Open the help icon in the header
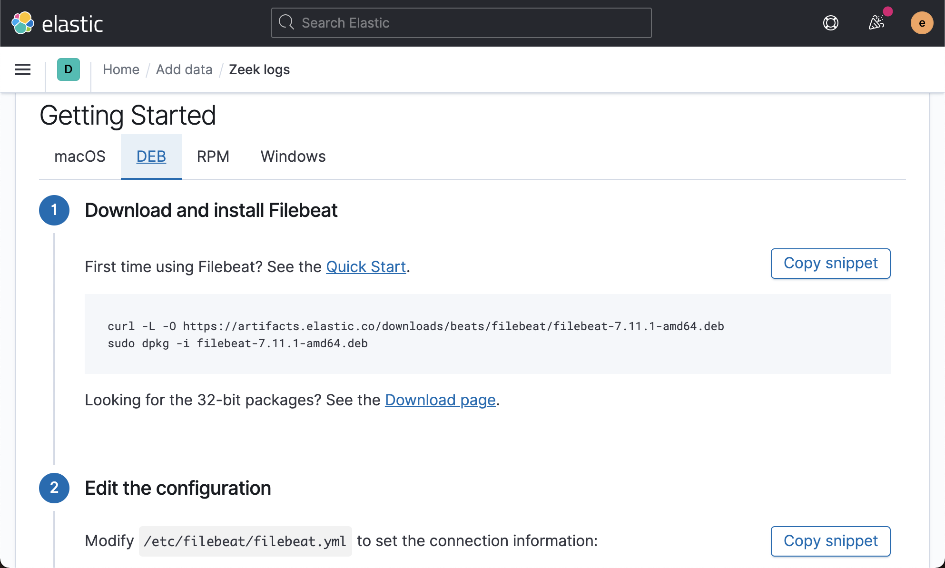Screen dimensions: 945x568 coord(830,23)
